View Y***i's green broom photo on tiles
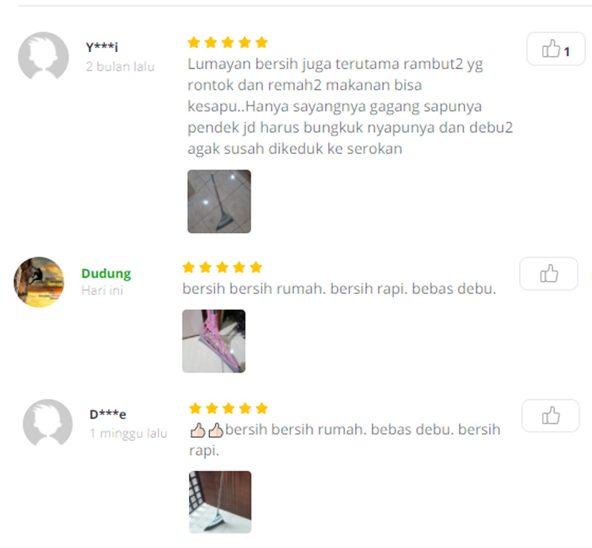This screenshot has height=548, width=592. [219, 201]
